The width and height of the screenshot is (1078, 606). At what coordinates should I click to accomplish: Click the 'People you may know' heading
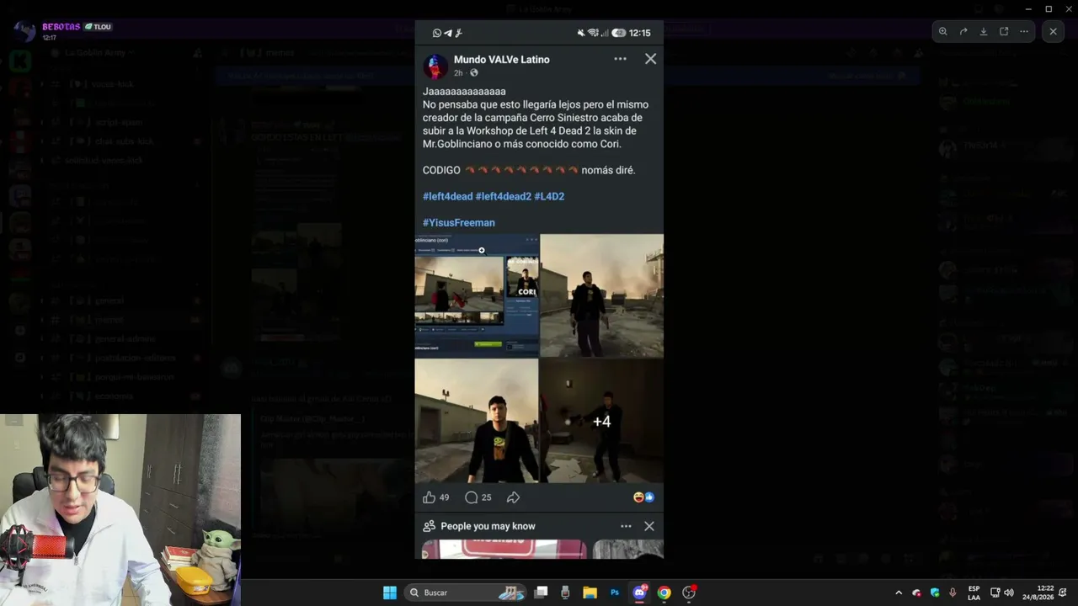point(488,526)
